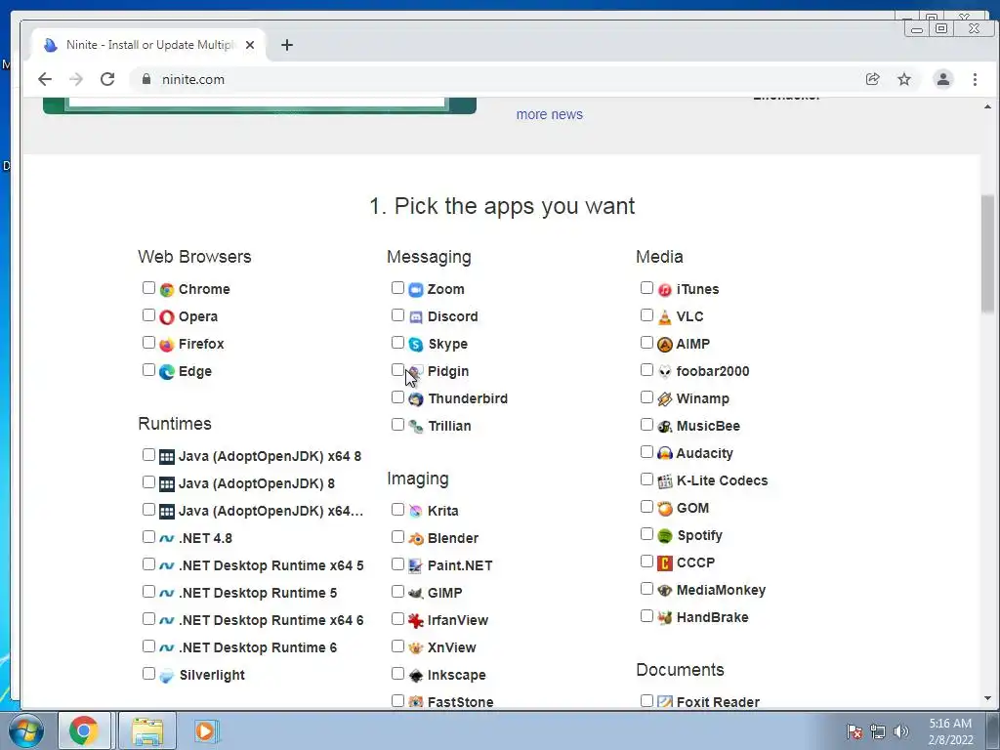Click the Silverlight app icon
The height and width of the screenshot is (750, 1000).
[x=166, y=676]
